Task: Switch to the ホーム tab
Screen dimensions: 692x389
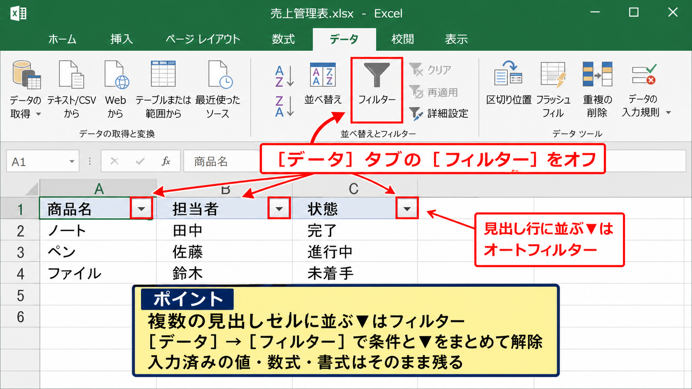Action: pos(62,39)
